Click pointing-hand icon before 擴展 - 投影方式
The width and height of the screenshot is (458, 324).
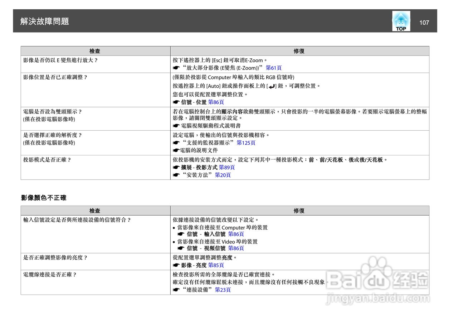tap(176, 167)
